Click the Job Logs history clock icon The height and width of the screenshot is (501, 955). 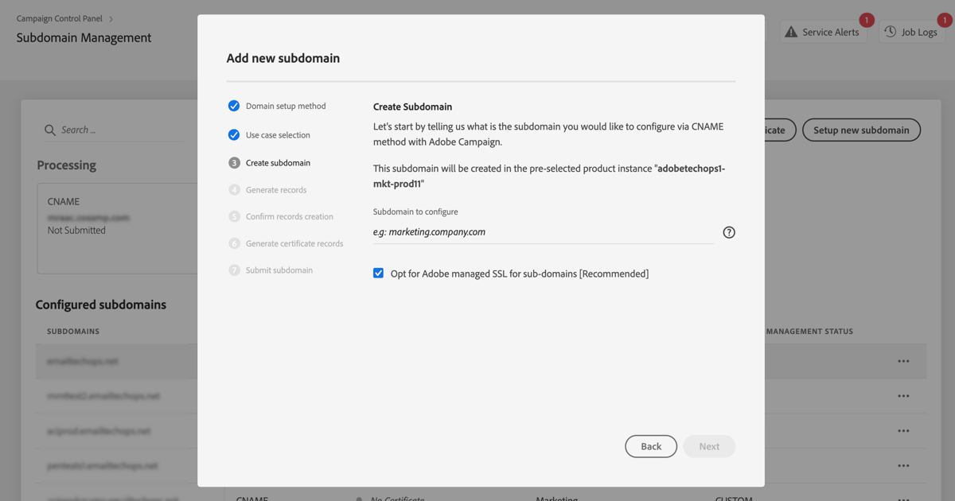889,32
